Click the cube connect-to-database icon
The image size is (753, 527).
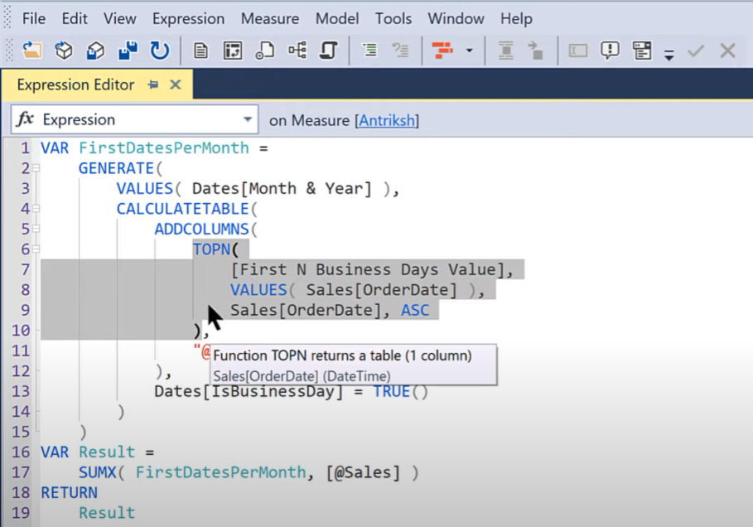[64, 51]
